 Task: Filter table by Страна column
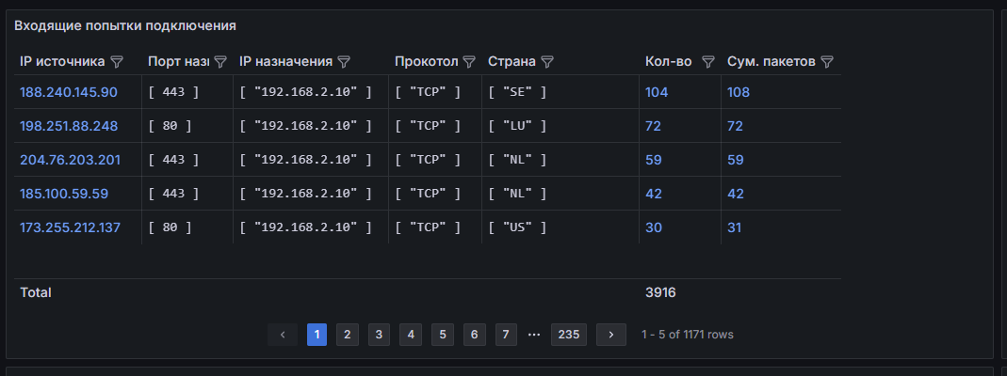(547, 62)
